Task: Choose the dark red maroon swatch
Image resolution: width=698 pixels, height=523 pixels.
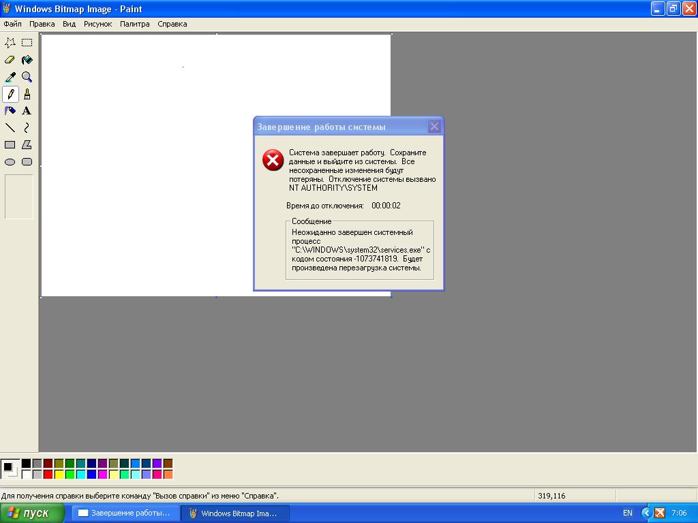Action: pyautogui.click(x=48, y=464)
